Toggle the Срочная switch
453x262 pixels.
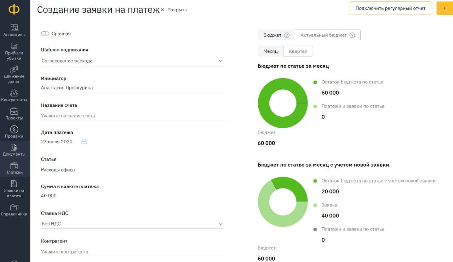(45, 34)
